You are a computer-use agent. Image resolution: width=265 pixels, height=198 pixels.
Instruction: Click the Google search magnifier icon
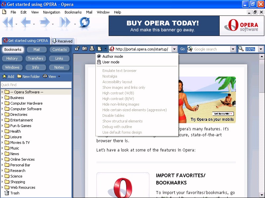click(x=190, y=49)
